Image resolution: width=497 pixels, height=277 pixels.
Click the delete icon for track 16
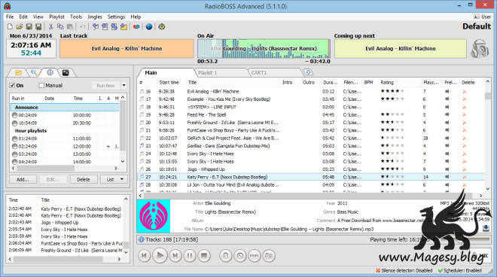point(465,92)
